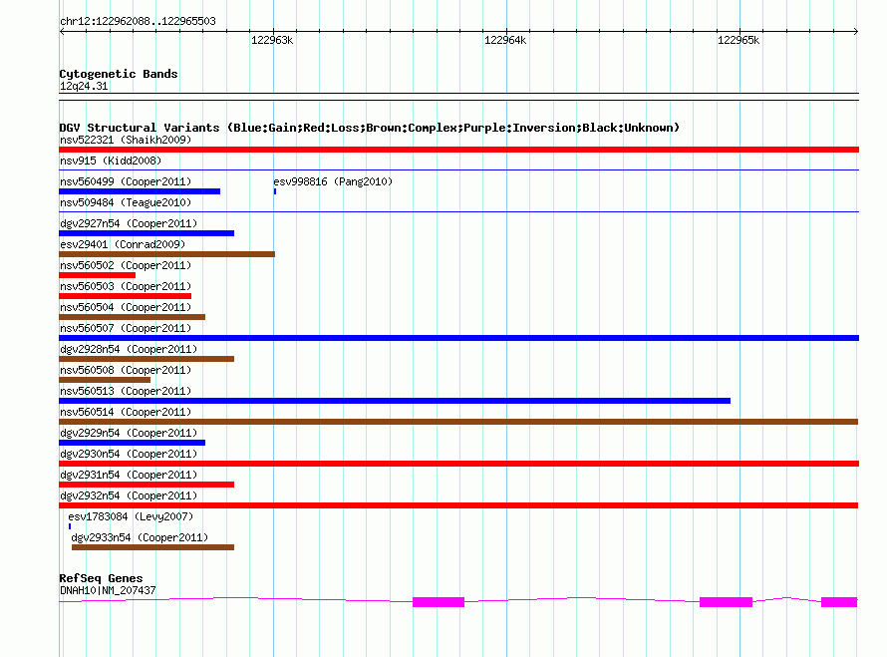This screenshot has height=657, width=887.
Task: Click the RefSeq Genes track title
Action: pyautogui.click(x=101, y=578)
